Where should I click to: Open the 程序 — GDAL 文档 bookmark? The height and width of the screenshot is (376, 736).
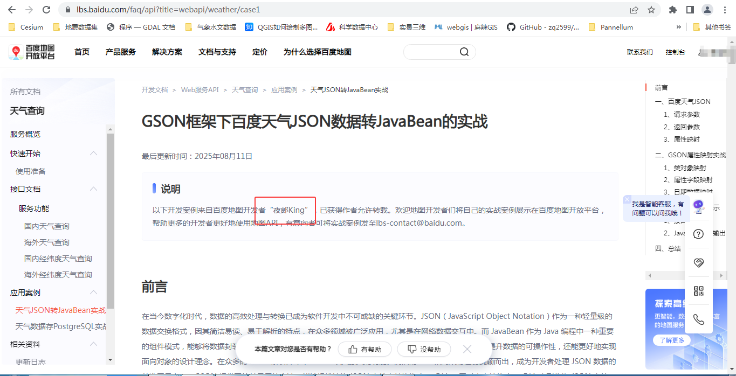tap(141, 27)
